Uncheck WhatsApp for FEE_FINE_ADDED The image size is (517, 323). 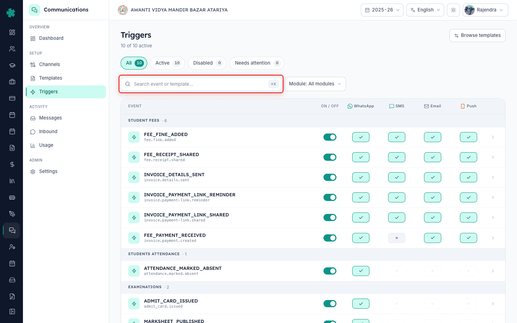tap(361, 137)
